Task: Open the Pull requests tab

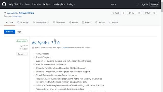Action: pos(41,22)
